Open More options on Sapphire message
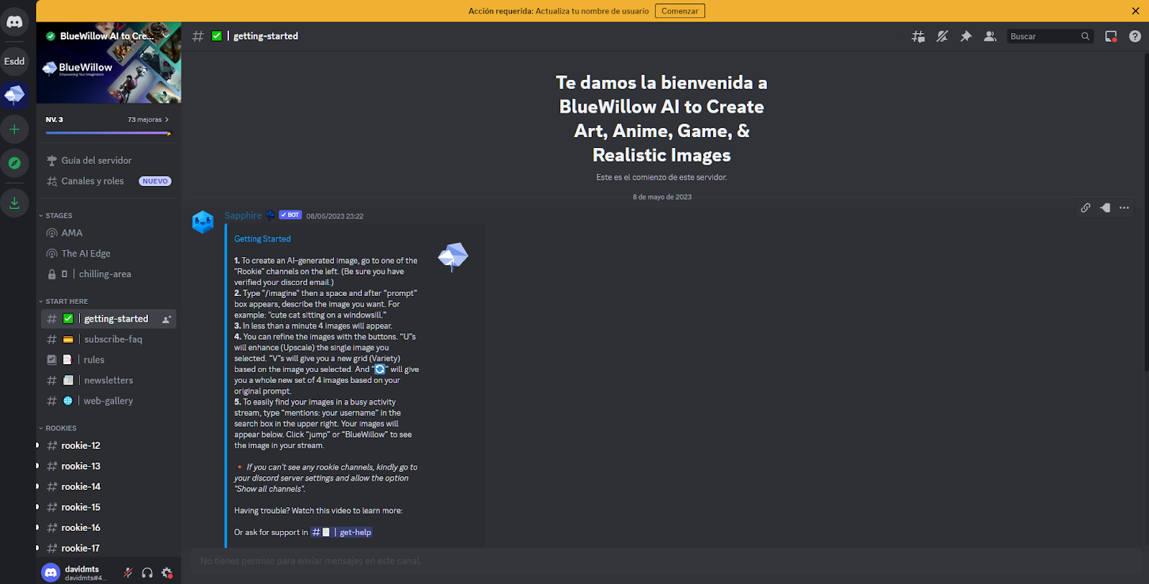Image resolution: width=1149 pixels, height=584 pixels. (x=1125, y=208)
